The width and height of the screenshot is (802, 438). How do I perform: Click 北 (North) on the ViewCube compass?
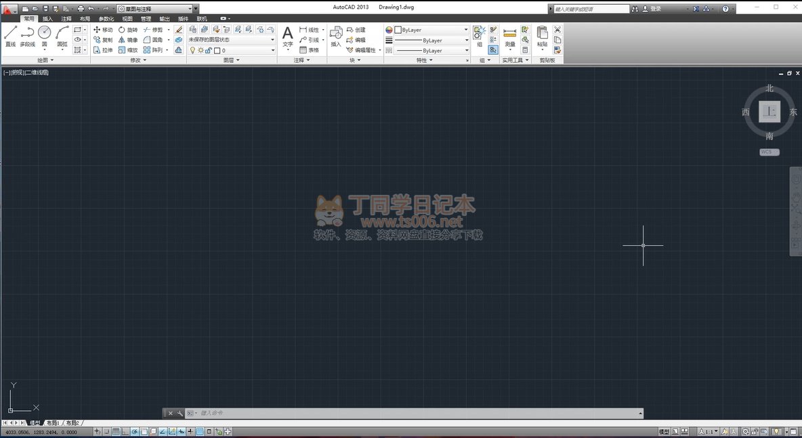(769, 89)
